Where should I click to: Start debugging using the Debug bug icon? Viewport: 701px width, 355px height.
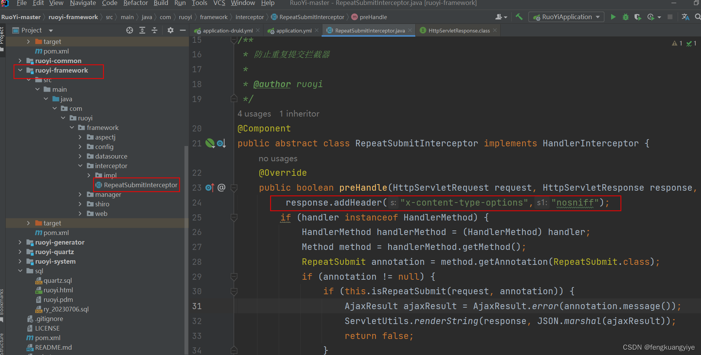pos(625,17)
